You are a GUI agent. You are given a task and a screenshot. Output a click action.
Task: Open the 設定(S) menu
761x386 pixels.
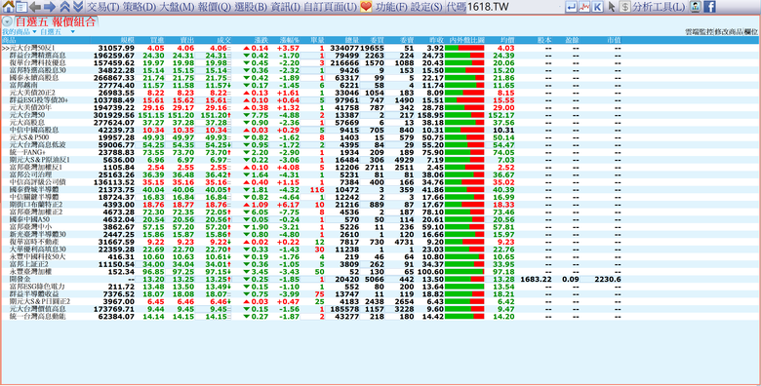[x=426, y=7]
